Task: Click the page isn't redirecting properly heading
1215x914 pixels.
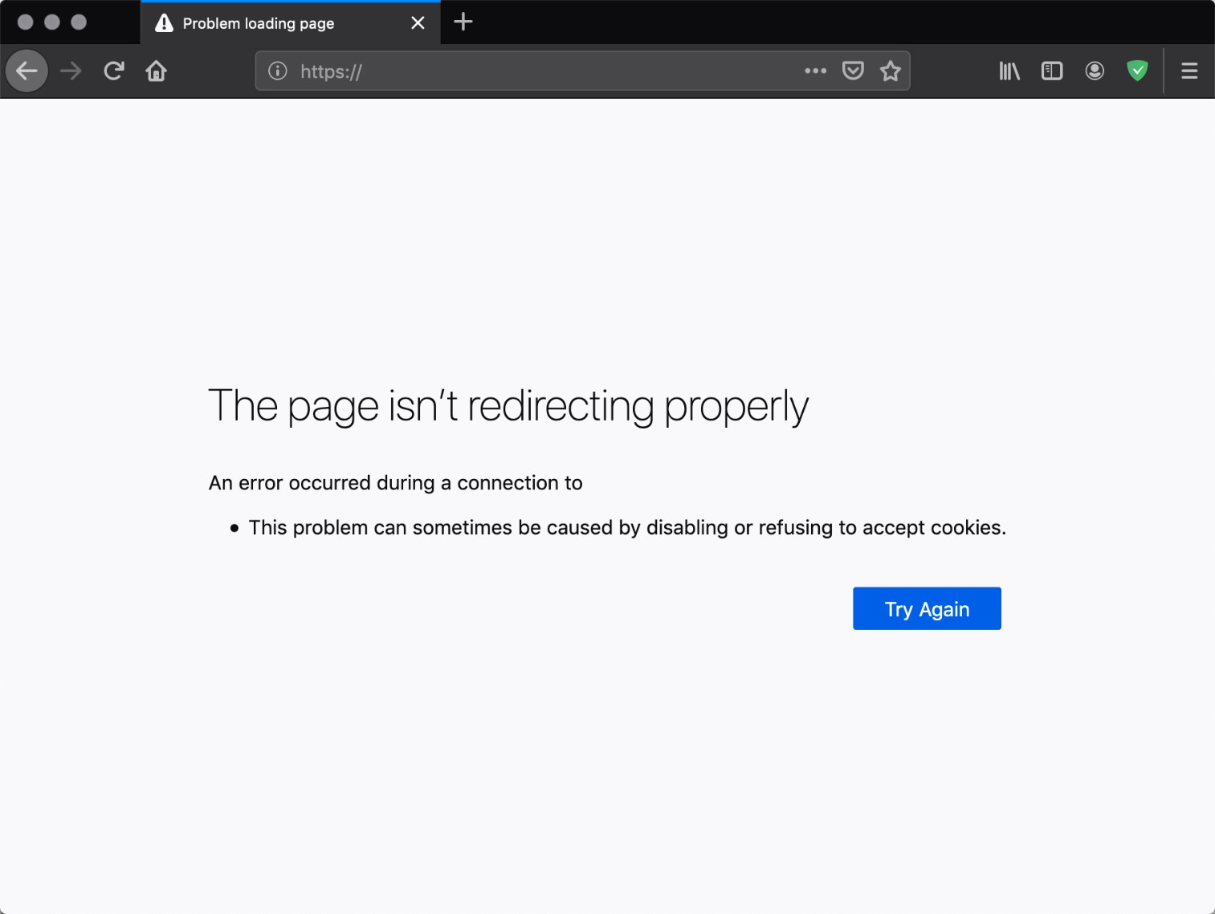Action: (x=508, y=406)
